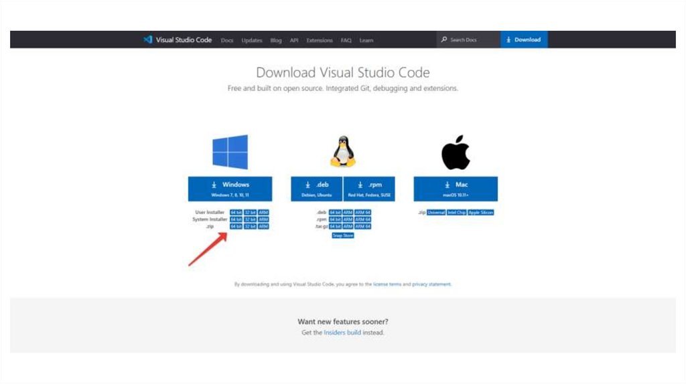The width and height of the screenshot is (686, 384).
Task: Click the 'Want new features sooner?' text
Action: coord(343,322)
